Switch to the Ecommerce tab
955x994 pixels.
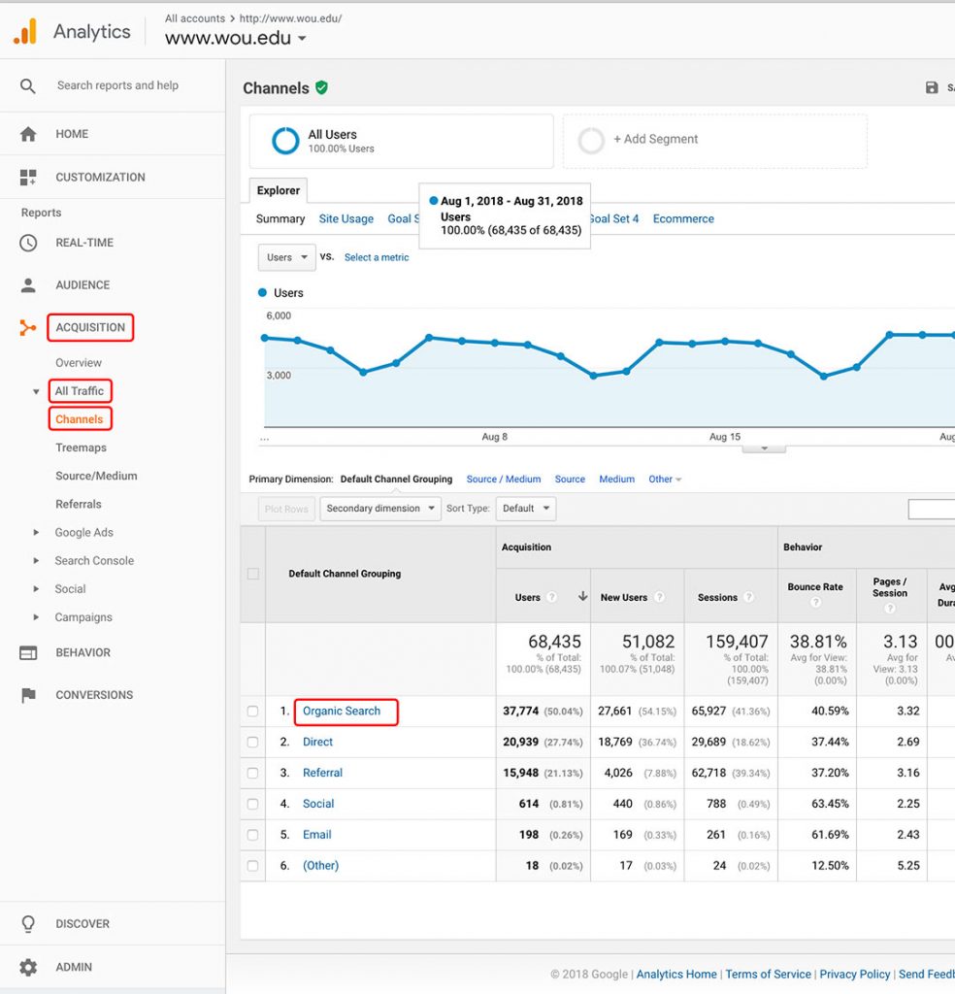[x=683, y=218]
